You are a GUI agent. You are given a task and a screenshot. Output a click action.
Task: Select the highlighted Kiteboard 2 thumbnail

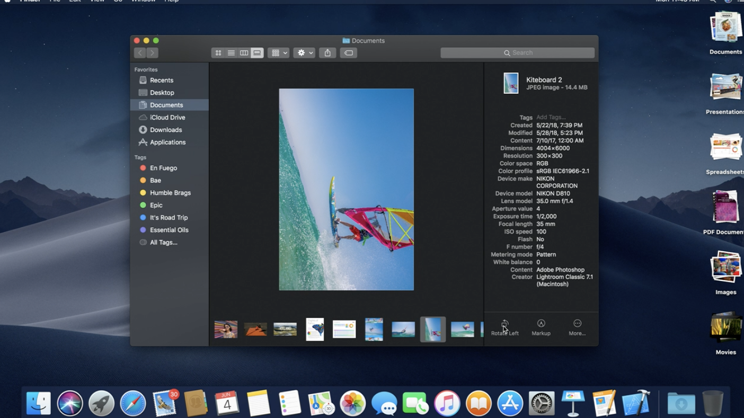pos(433,330)
